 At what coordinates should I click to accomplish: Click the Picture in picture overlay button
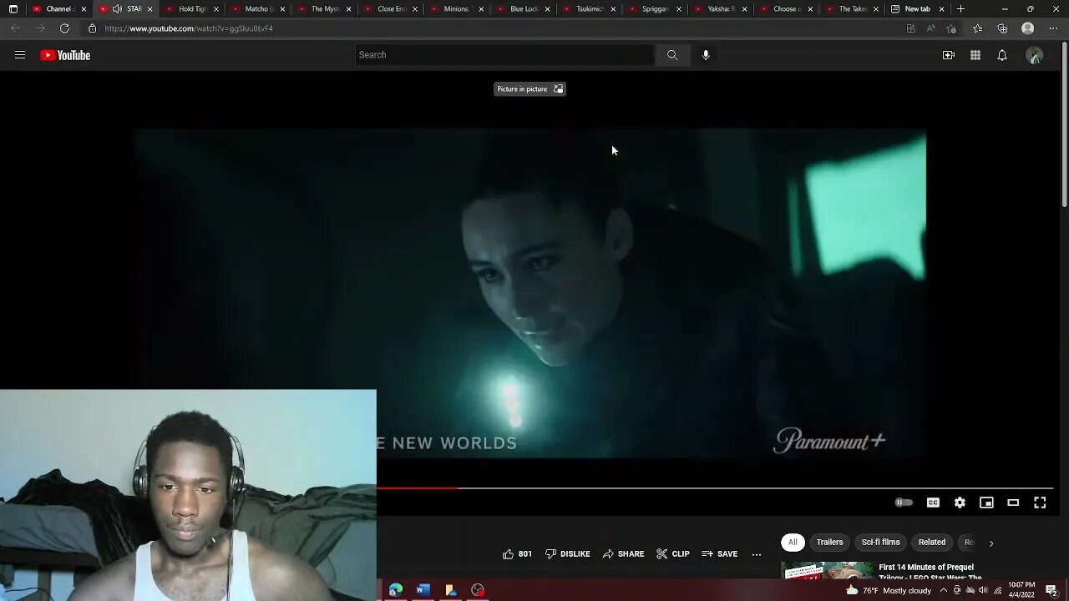coord(529,89)
